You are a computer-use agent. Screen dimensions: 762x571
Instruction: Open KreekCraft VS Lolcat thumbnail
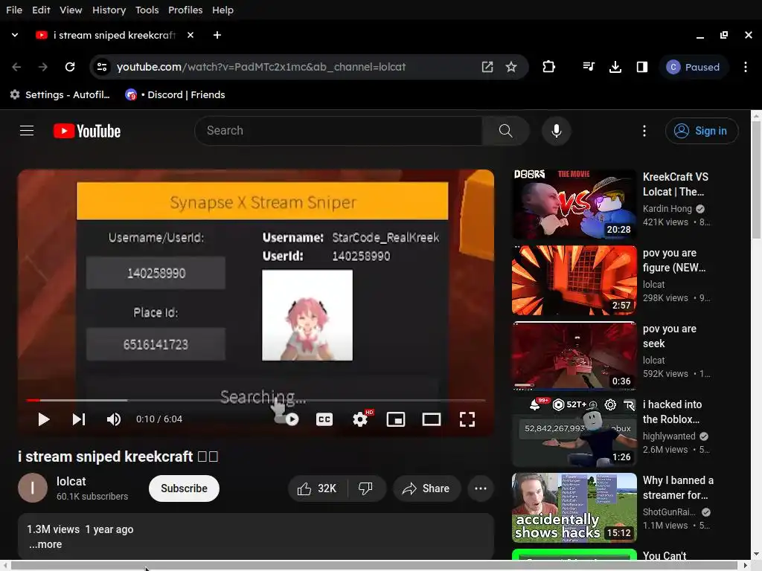click(574, 204)
